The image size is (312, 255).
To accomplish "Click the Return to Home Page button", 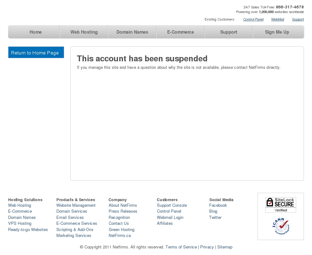I will (x=36, y=52).
